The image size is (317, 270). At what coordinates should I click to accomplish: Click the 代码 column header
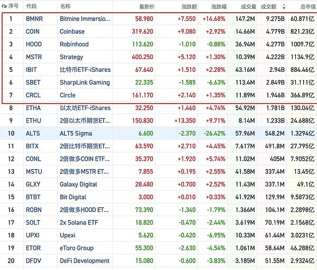coord(32,7)
